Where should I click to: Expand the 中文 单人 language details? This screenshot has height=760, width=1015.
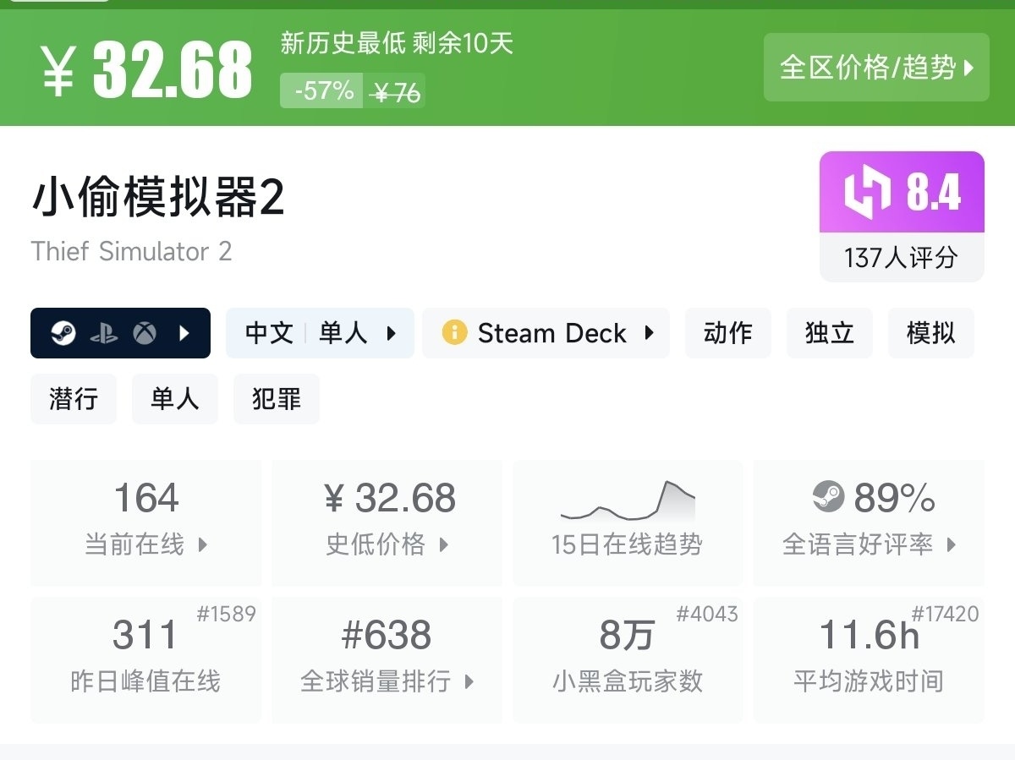pyautogui.click(x=320, y=333)
